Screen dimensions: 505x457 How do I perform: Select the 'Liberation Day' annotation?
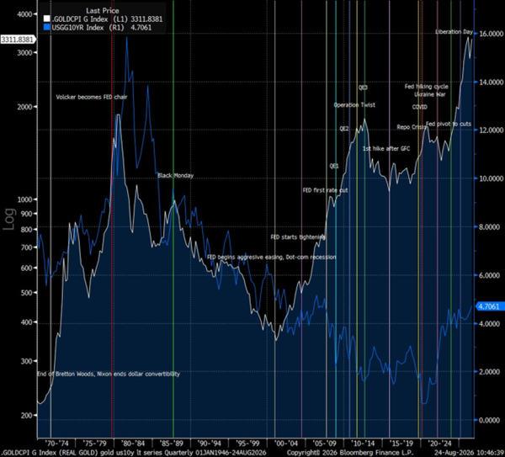pos(454,32)
